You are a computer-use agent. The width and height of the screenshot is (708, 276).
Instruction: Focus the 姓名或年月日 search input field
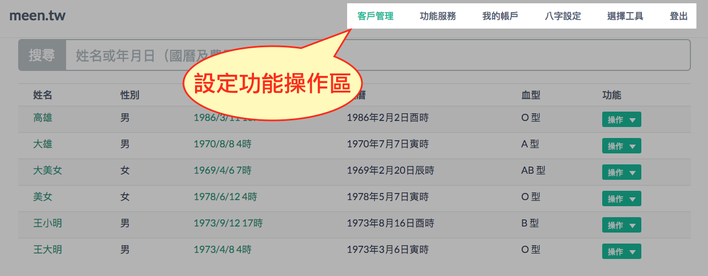pyautogui.click(x=378, y=55)
